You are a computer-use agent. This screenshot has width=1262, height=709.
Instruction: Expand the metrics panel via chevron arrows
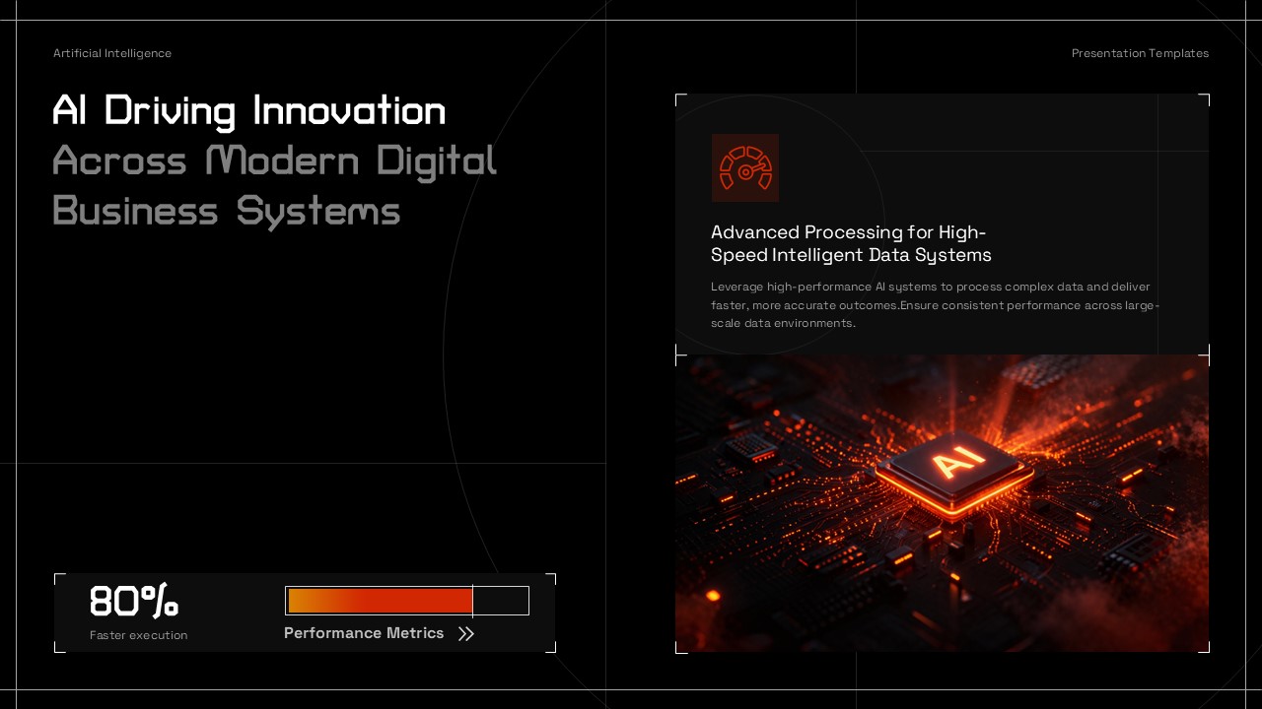[x=465, y=633]
